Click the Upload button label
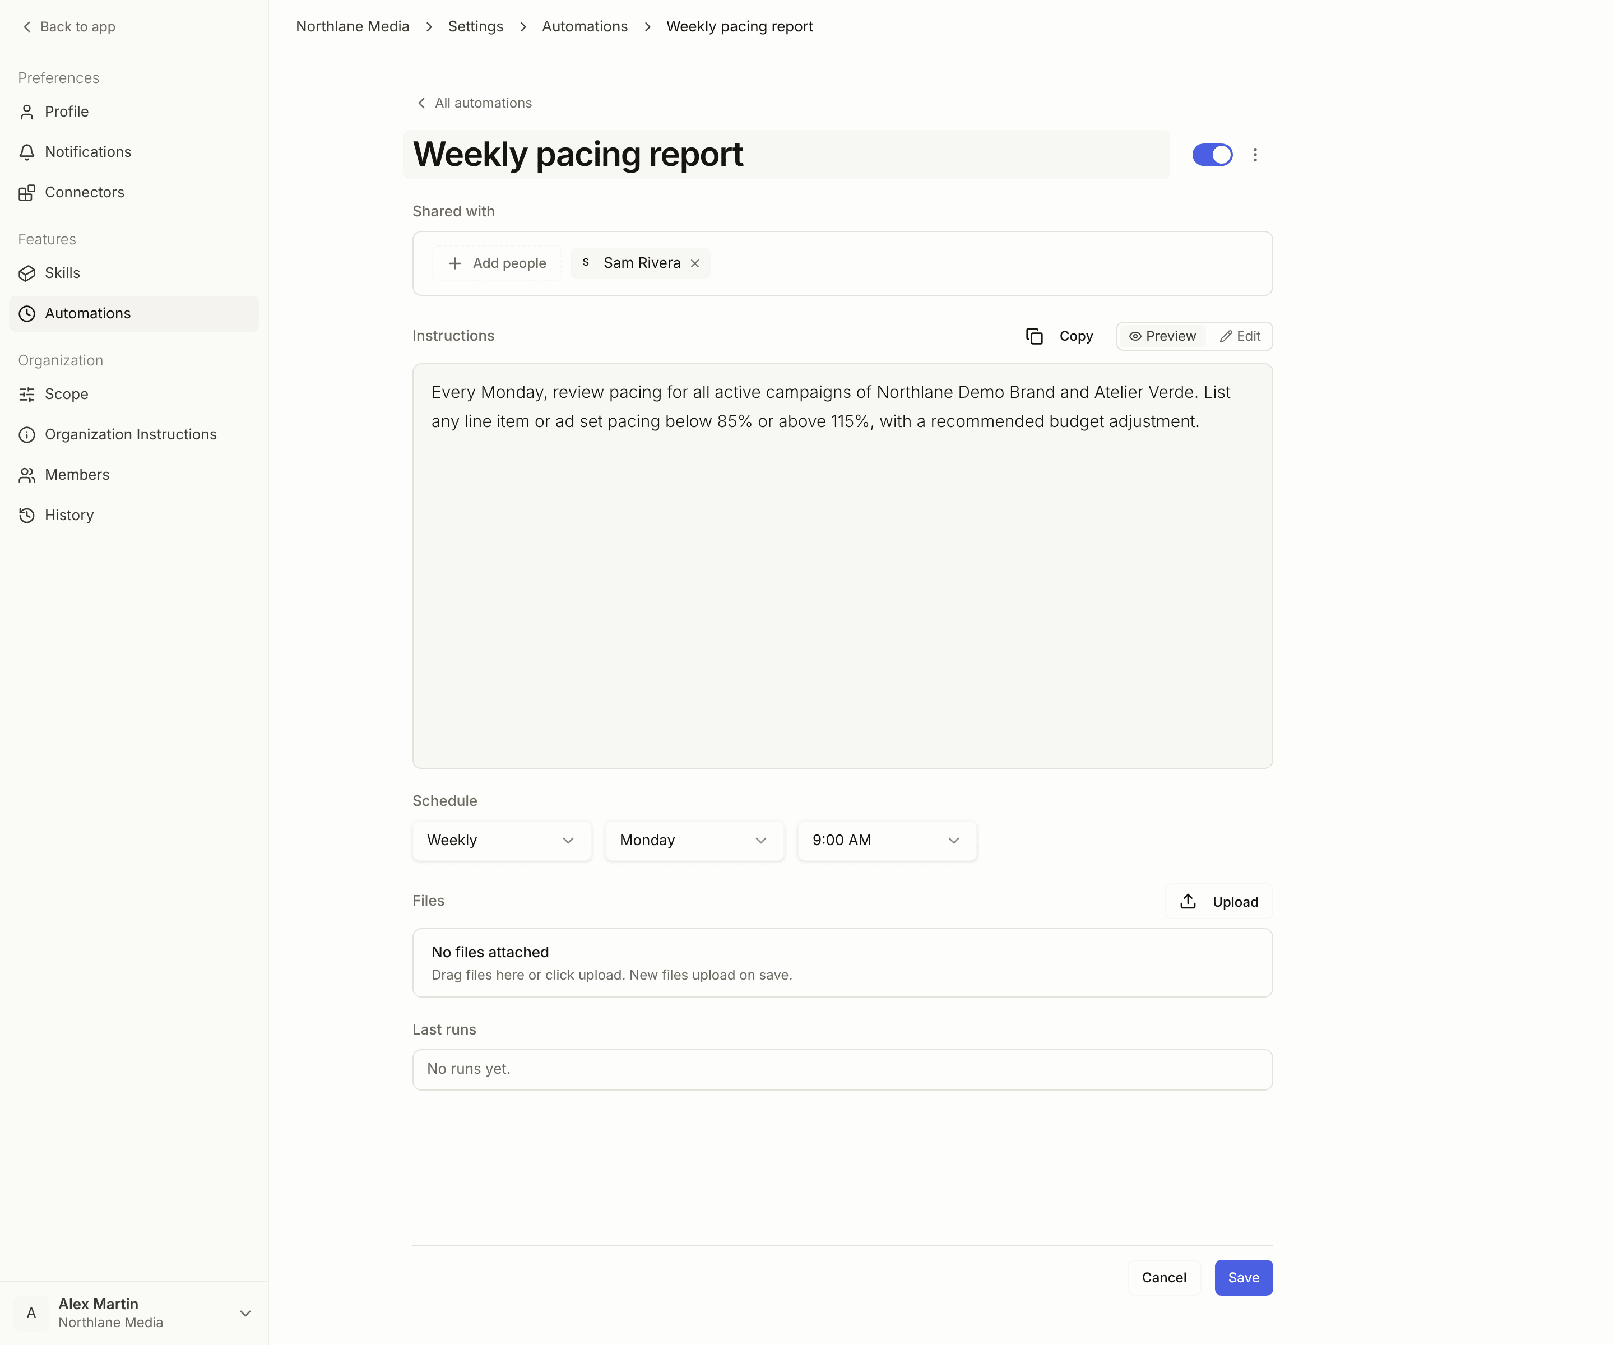Viewport: 1614px width, 1345px height. (x=1235, y=902)
